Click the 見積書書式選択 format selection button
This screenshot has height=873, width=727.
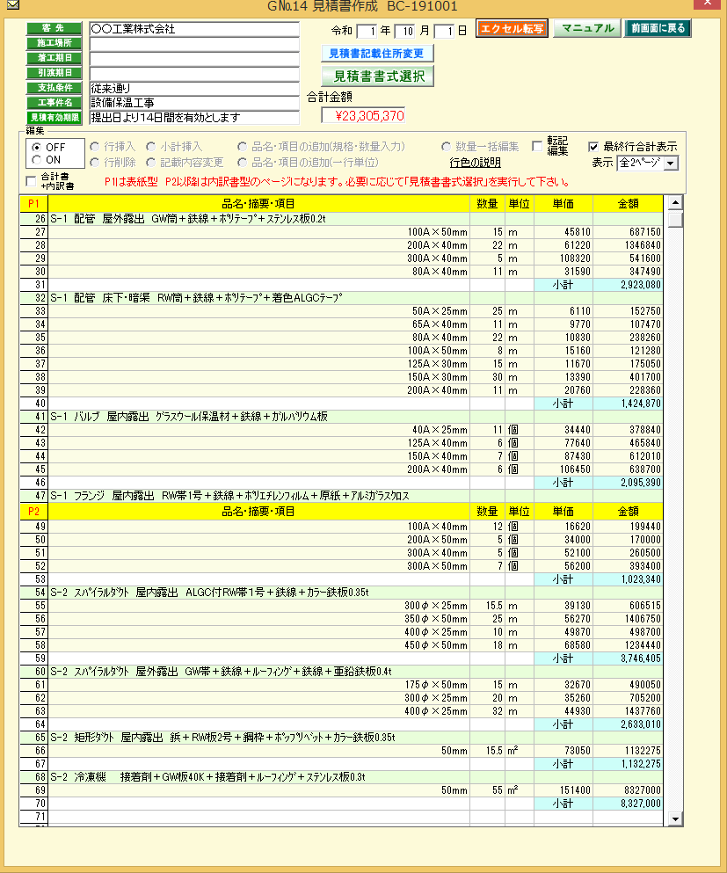coord(376,76)
